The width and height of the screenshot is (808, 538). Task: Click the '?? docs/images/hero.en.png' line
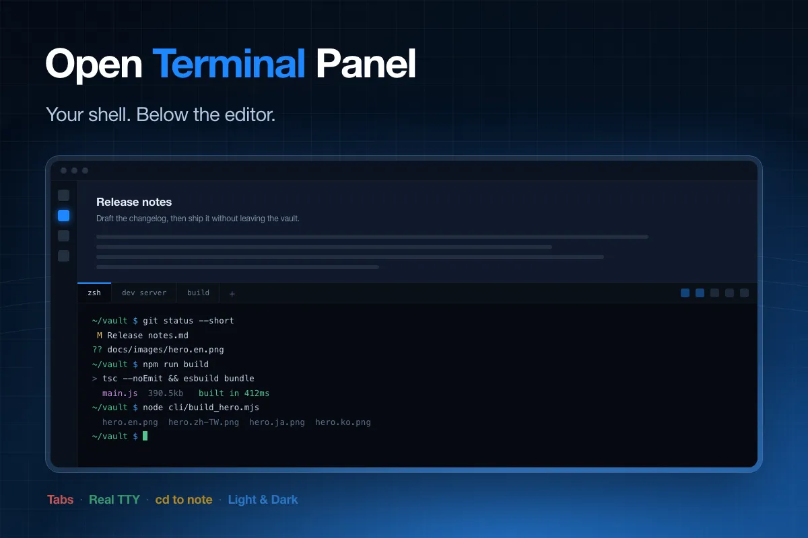(x=158, y=350)
